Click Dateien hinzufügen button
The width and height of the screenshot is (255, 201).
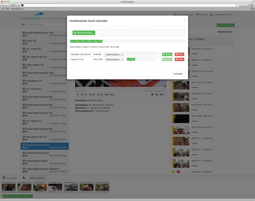click(x=84, y=33)
